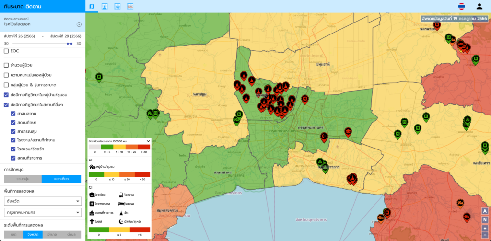Image resolution: width=491 pixels, height=241 pixels.
Task: Uncheck the ศาสนสถาน checkbox
Action: [x=13, y=114]
